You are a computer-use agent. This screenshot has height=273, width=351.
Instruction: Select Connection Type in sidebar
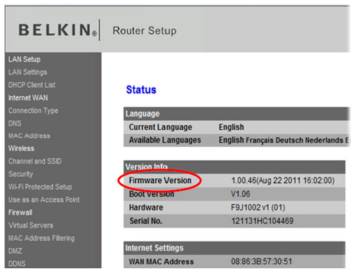(x=33, y=110)
